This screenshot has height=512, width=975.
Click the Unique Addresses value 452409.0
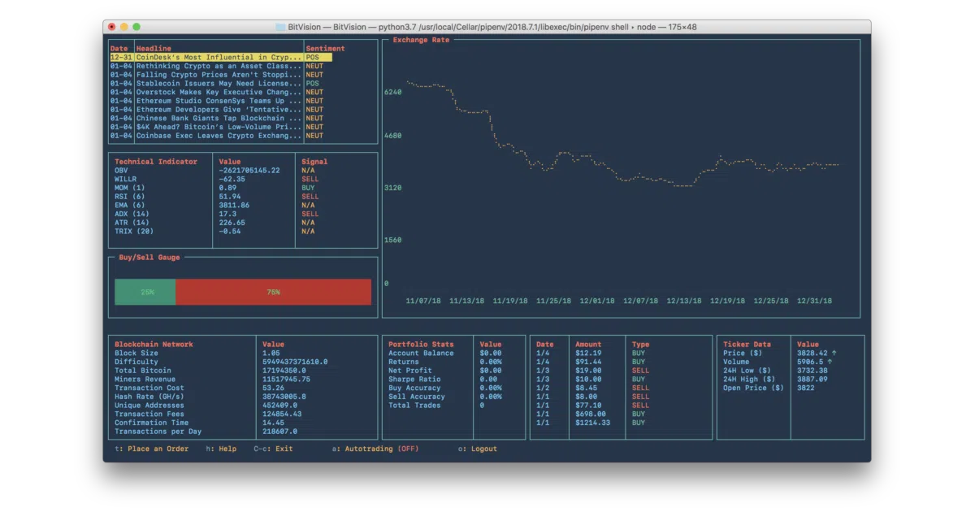[279, 406]
